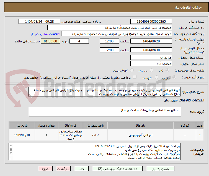This screenshot has height=176, width=209.
Task: Click resize grip of general description box
Action: [30, 95]
